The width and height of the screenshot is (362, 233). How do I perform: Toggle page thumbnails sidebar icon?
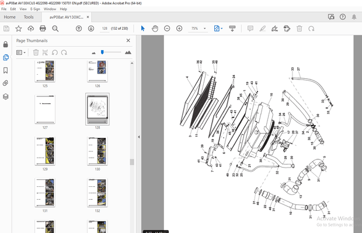tap(5, 57)
